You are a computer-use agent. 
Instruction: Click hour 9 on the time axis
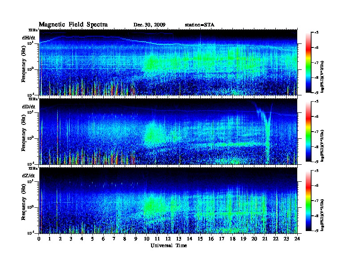point(136,239)
